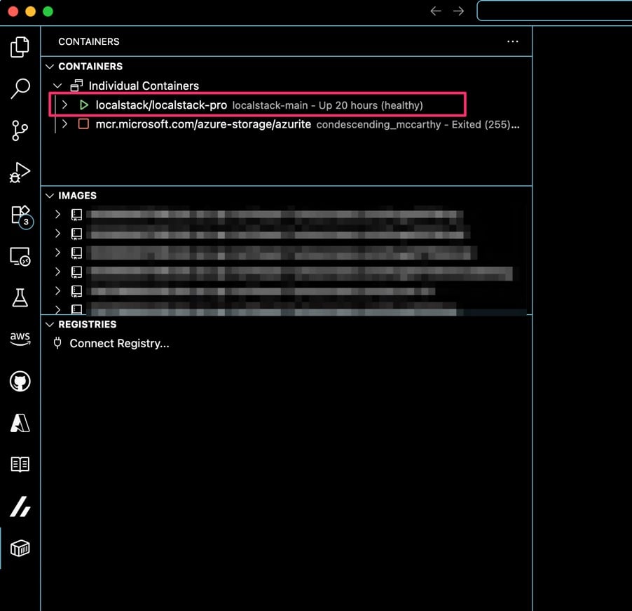Expand the first image entry

pos(57,214)
